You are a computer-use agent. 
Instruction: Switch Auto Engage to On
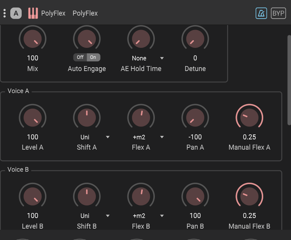(93, 57)
